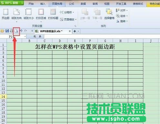The image size is (160, 124).
Task: Open the name box dropdown arrow
Action: coord(25,37)
